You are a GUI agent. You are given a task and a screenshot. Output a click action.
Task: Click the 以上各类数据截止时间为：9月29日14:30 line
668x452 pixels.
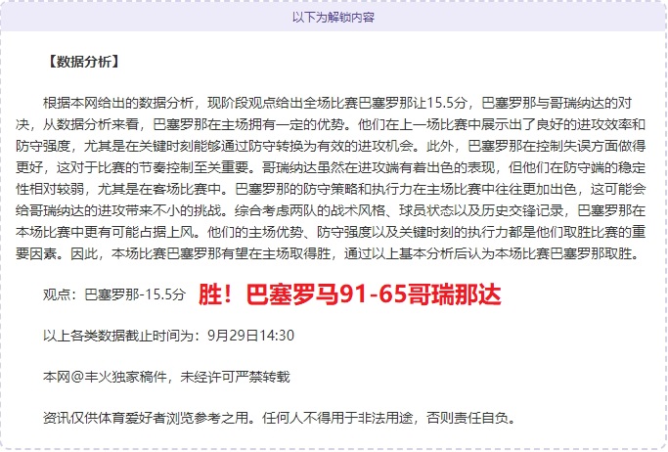coord(168,336)
